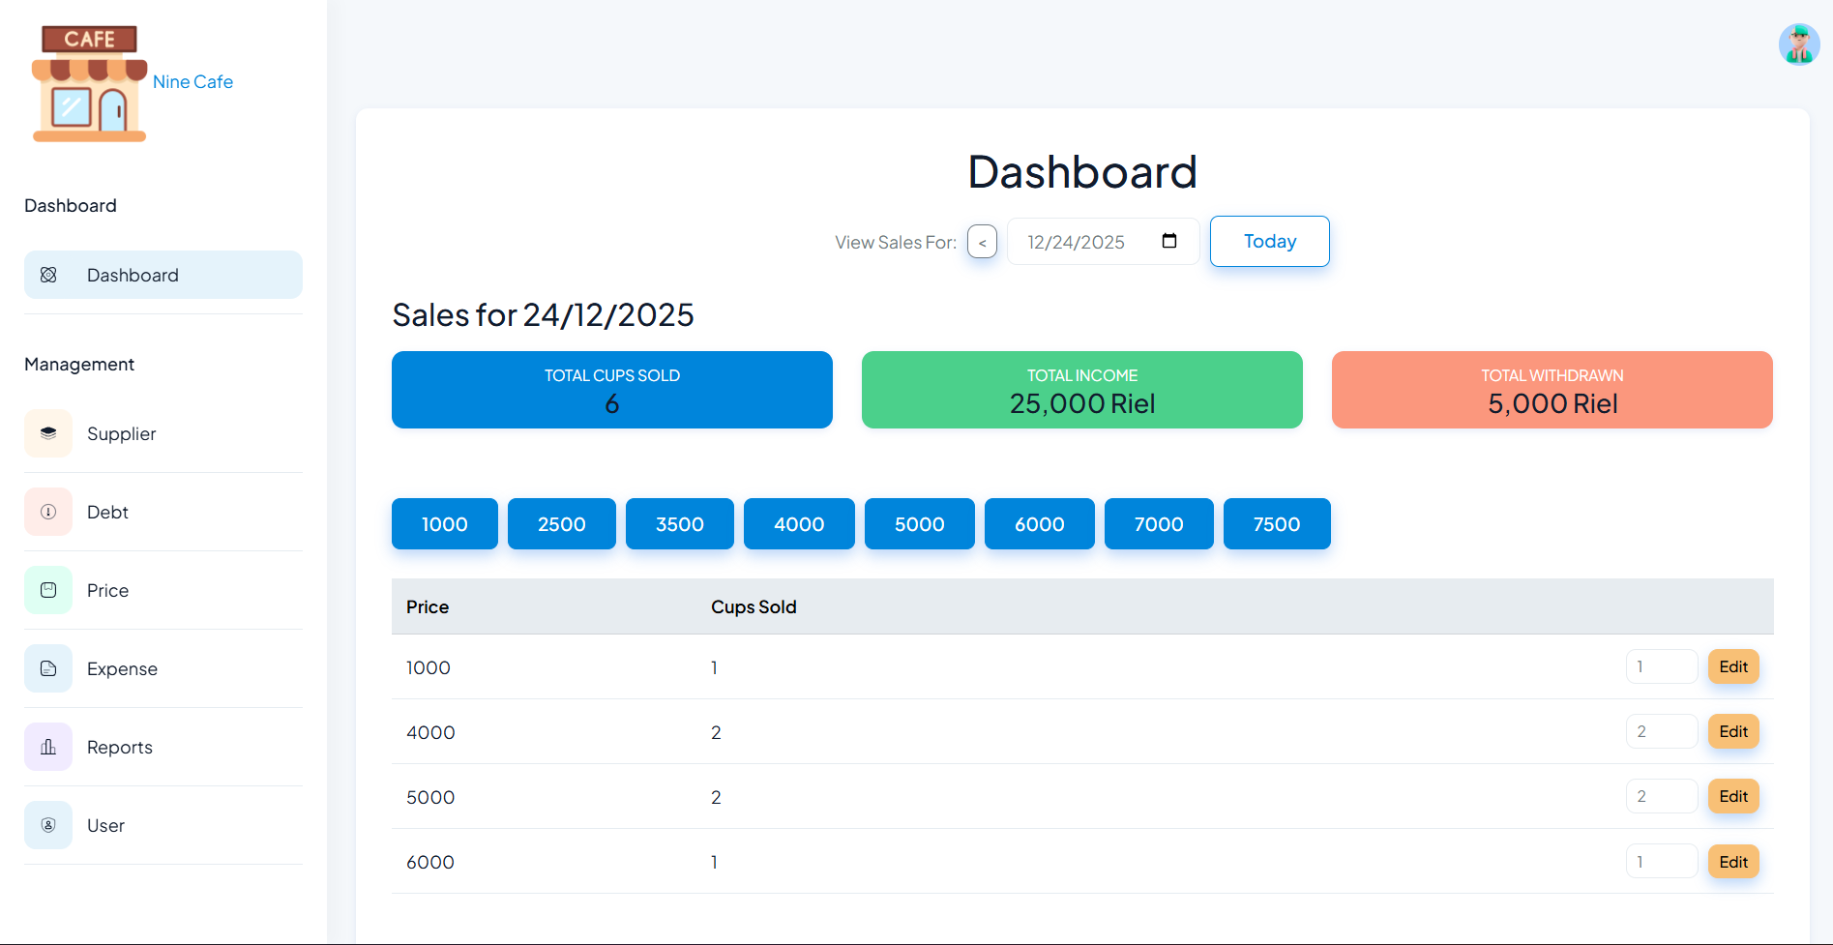
Task: Open the Expense document icon
Action: 48,668
